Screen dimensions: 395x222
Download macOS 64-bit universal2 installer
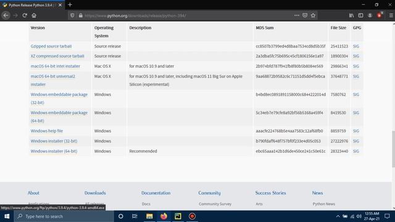click(x=53, y=80)
